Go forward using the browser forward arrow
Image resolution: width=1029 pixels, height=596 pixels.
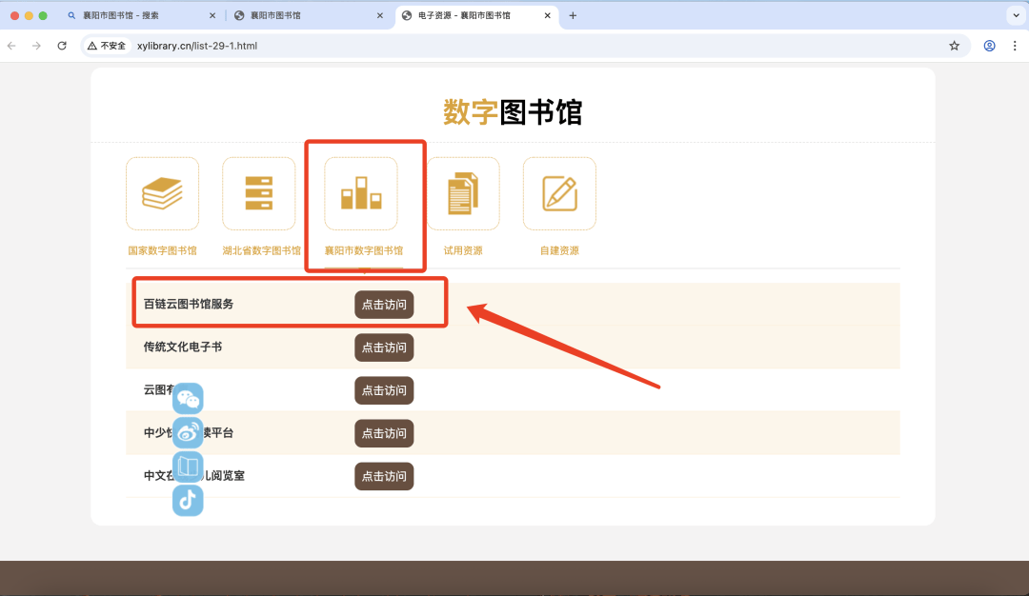(x=37, y=46)
